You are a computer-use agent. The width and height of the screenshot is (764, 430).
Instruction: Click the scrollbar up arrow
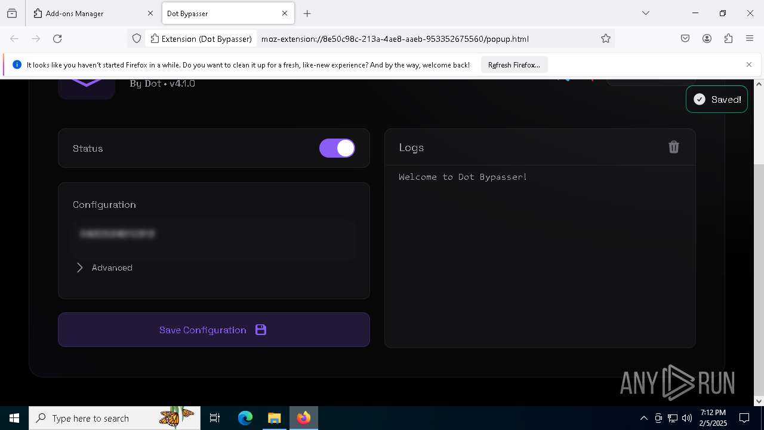tap(759, 84)
